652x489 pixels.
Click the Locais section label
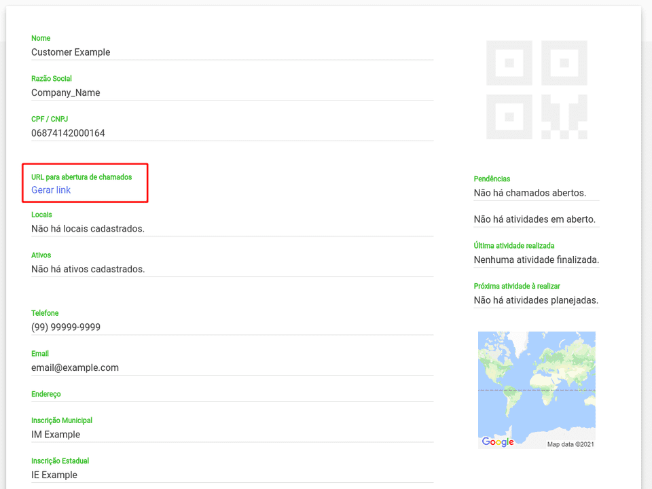[x=41, y=215]
